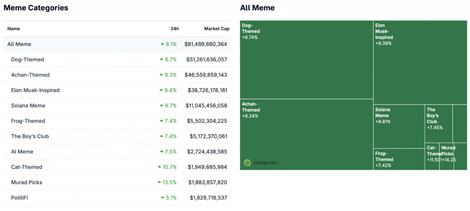Select the Dog-Themed treemap tile
This screenshot has height=211, width=470.
[306, 60]
